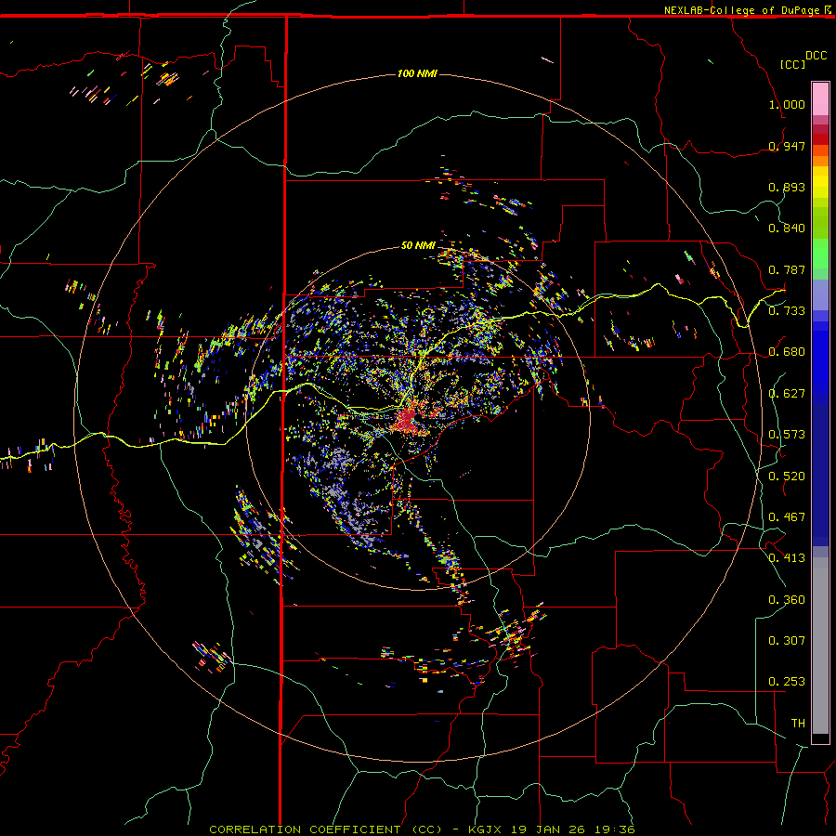Click the NEXLAB-College of DuPage label
The width and height of the screenshot is (836, 836).
[x=742, y=10]
